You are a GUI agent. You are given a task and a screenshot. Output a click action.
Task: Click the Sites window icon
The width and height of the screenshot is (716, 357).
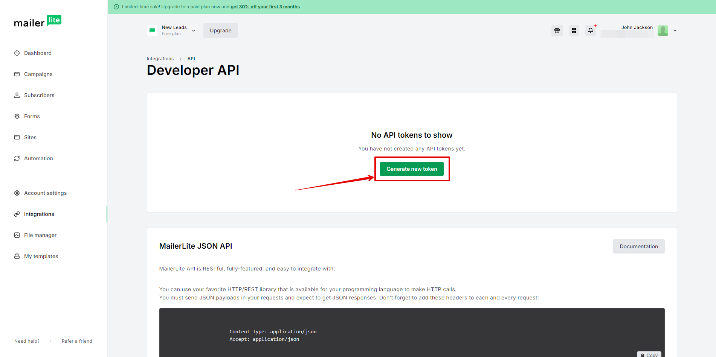click(17, 137)
